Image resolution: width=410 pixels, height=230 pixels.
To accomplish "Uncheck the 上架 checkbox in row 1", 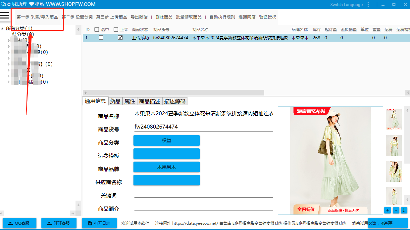I will pyautogui.click(x=120, y=38).
